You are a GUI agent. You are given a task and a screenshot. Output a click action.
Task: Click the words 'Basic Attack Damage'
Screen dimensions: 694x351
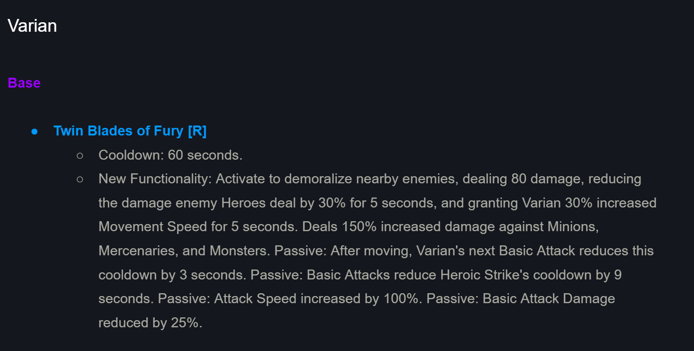point(549,299)
